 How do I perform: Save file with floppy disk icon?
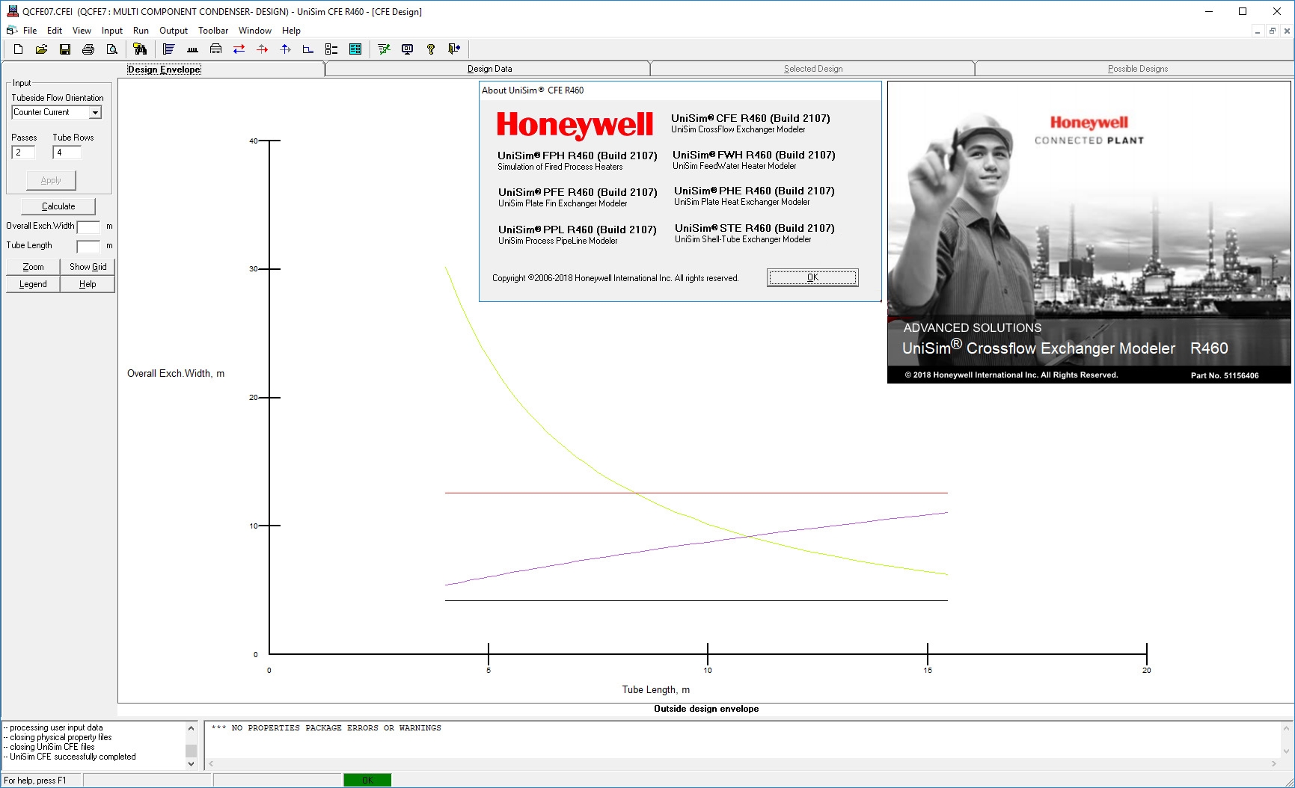pos(65,49)
